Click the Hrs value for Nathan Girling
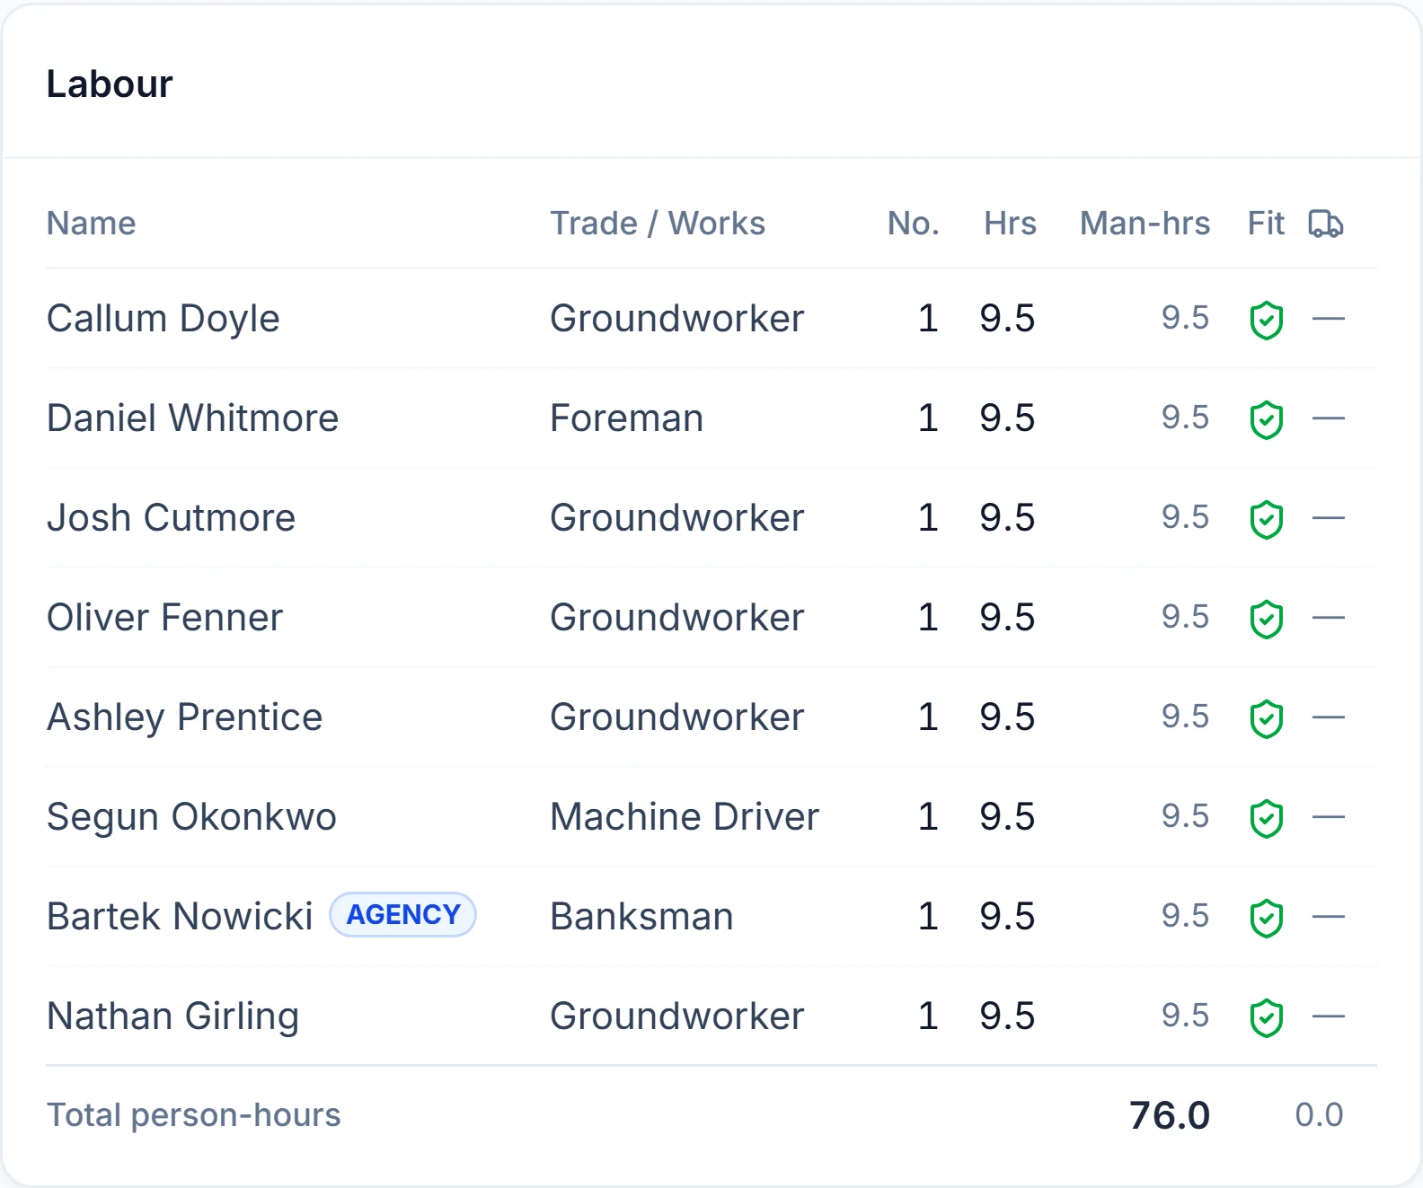Viewport: 1423px width, 1188px height. [1007, 1016]
